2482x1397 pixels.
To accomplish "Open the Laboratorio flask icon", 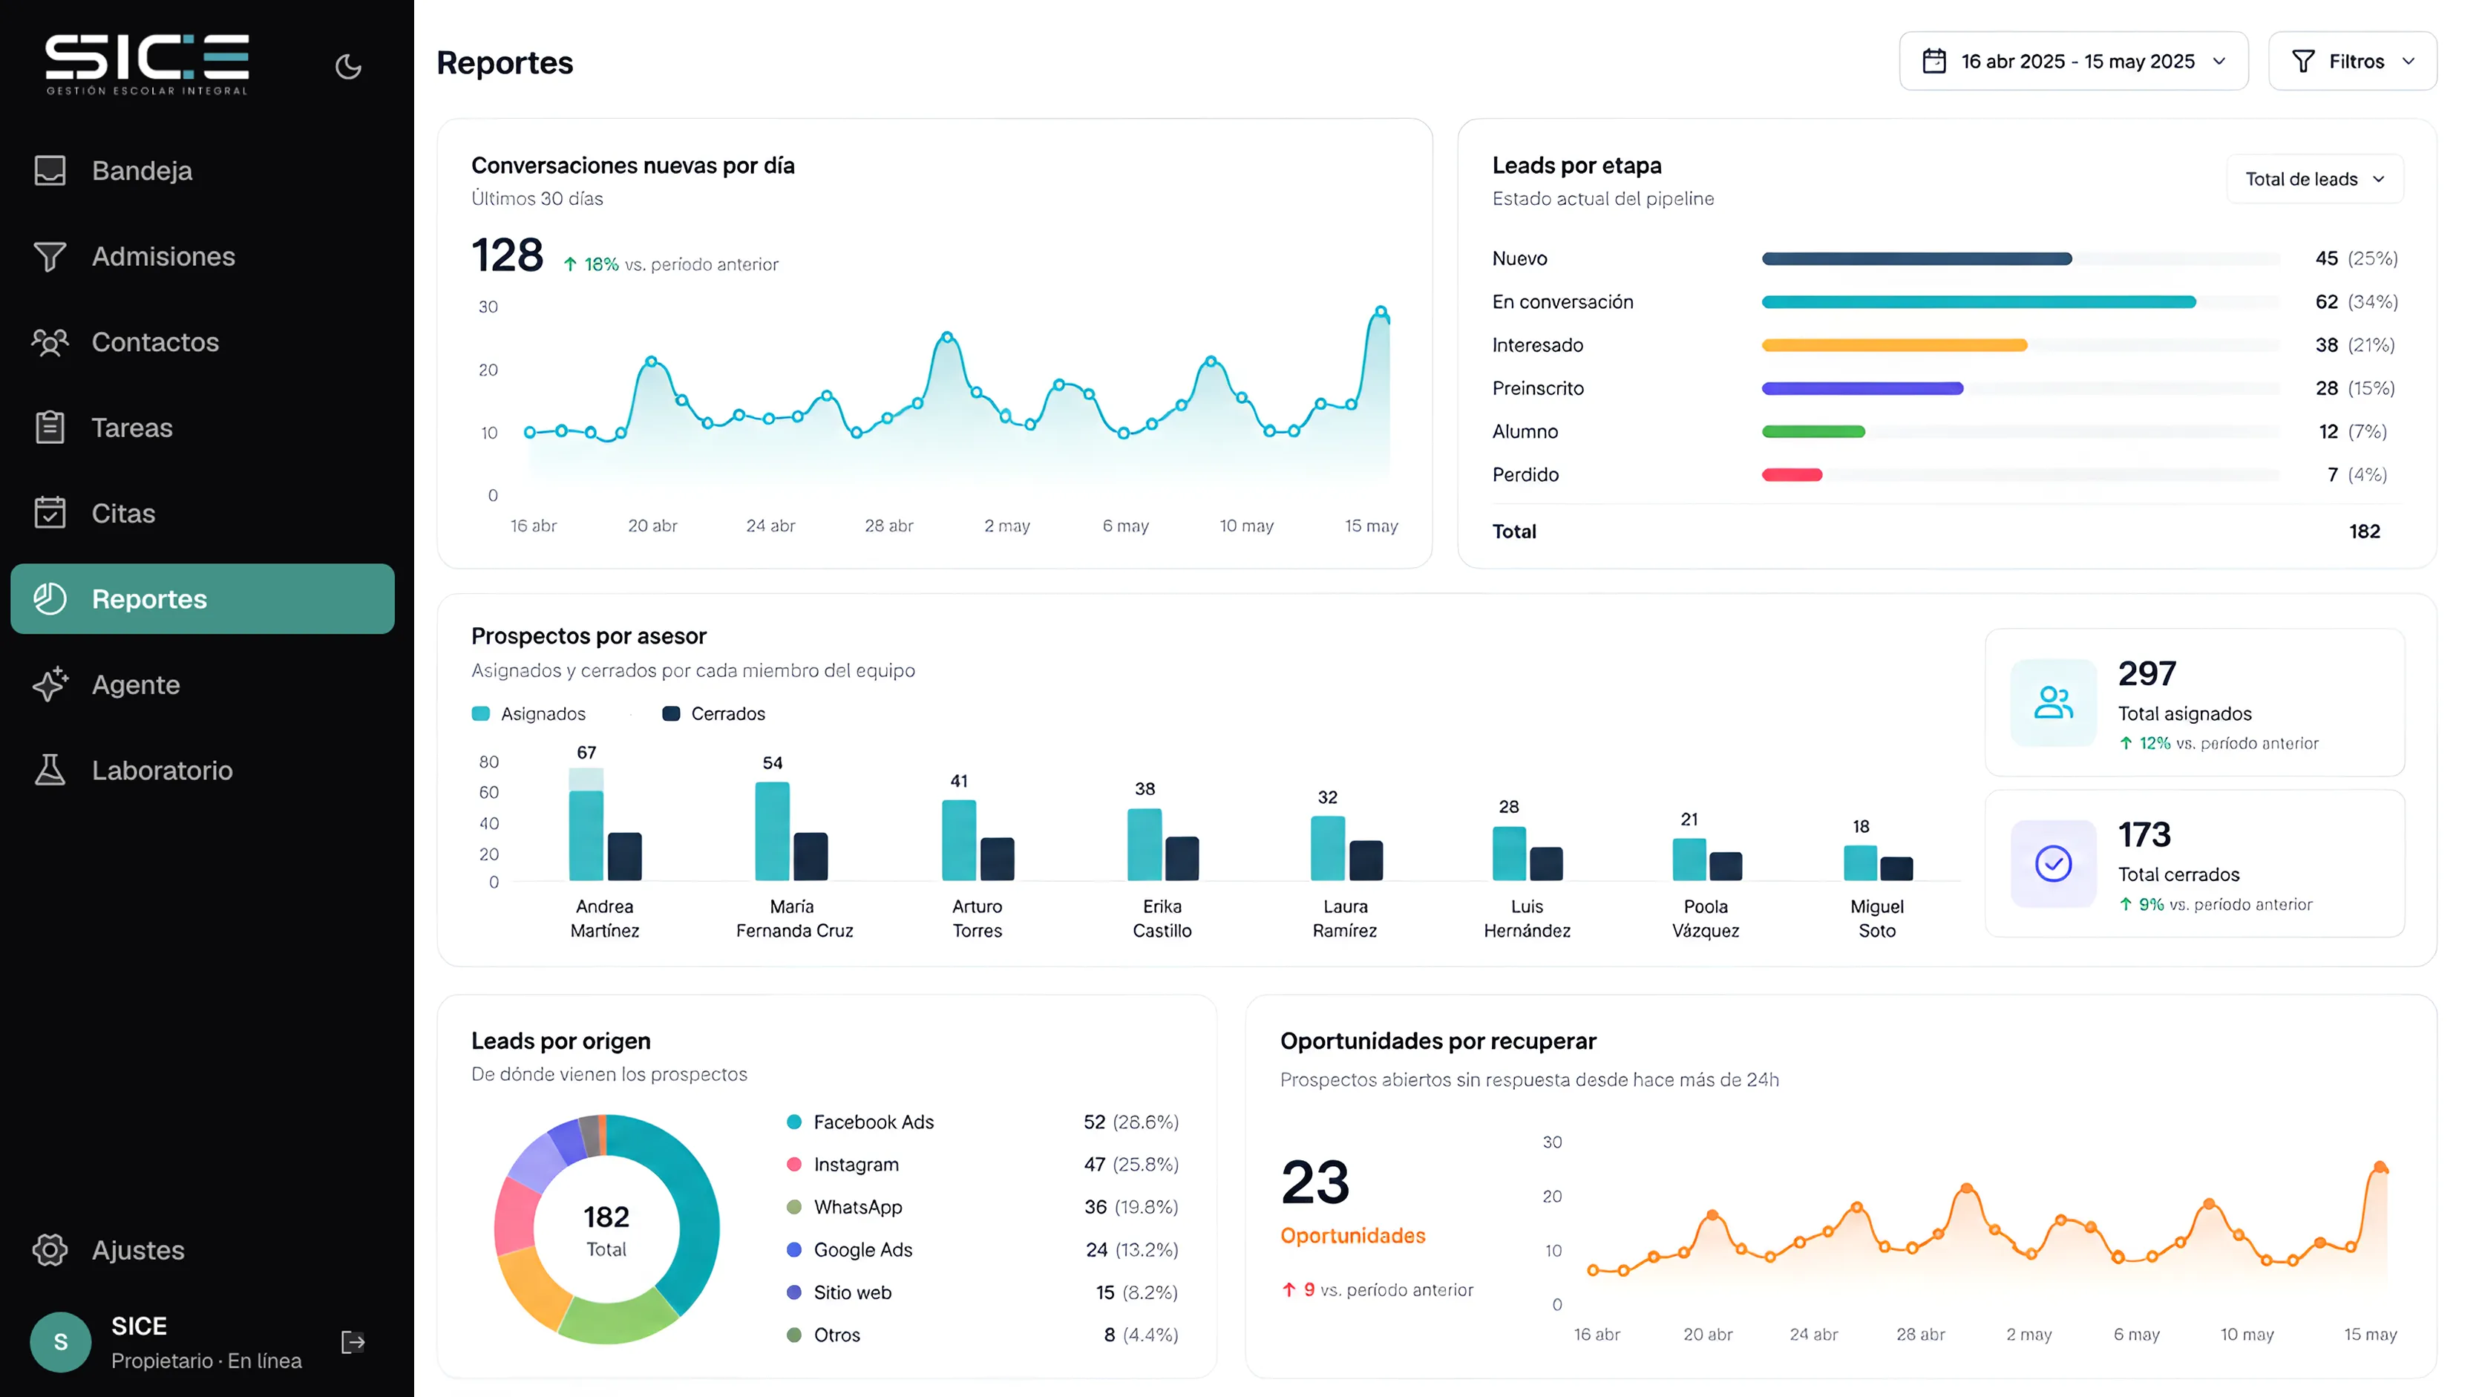I will pyautogui.click(x=50, y=770).
